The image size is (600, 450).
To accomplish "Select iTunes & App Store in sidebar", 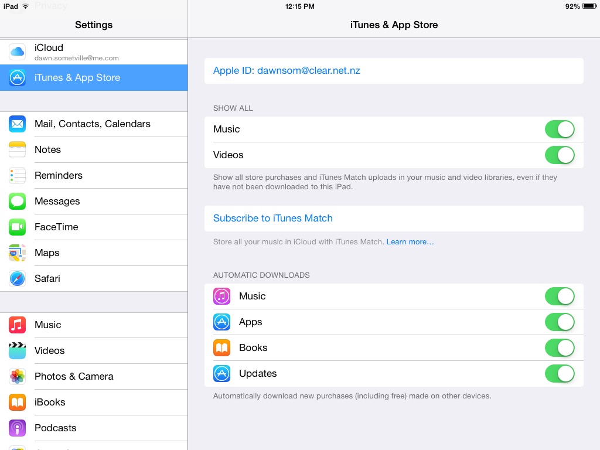I will [x=94, y=78].
